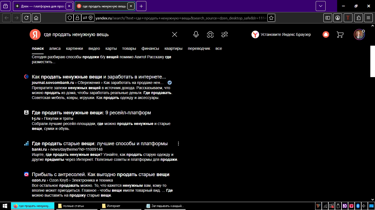Viewport: 375px width, 210px height.
Task: Open image search camera icon
Action: 210,34
